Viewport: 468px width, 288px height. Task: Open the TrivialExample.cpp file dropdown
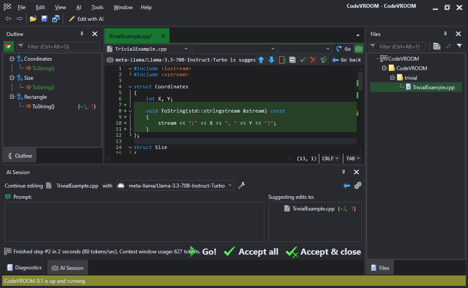(x=148, y=49)
